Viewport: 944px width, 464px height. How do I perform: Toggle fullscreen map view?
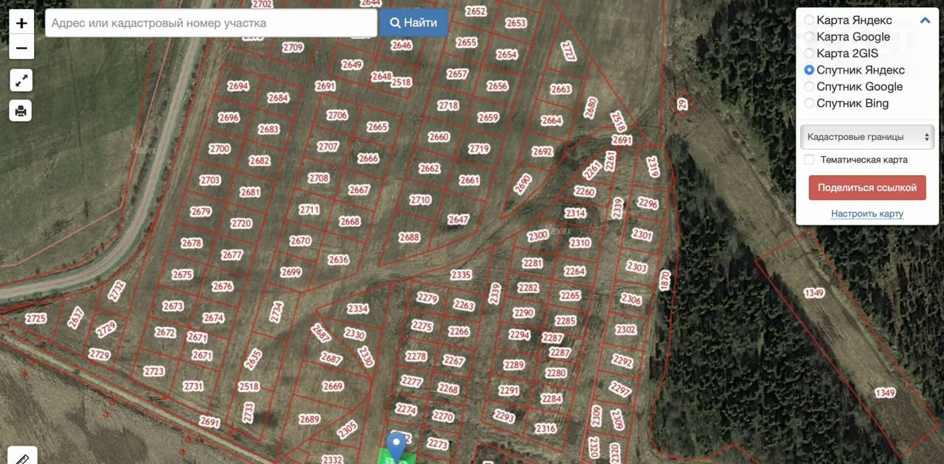click(x=21, y=80)
